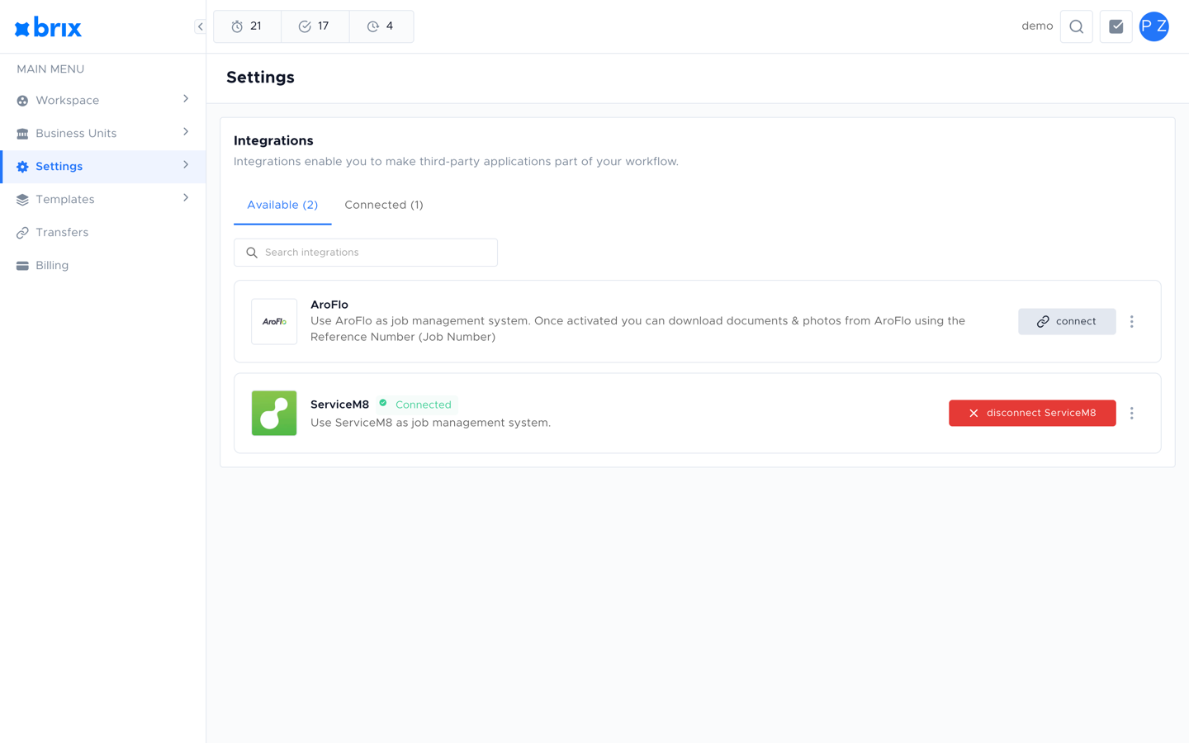1189x743 pixels.
Task: Click the ServiceM8 logo thumbnail
Action: 274,413
